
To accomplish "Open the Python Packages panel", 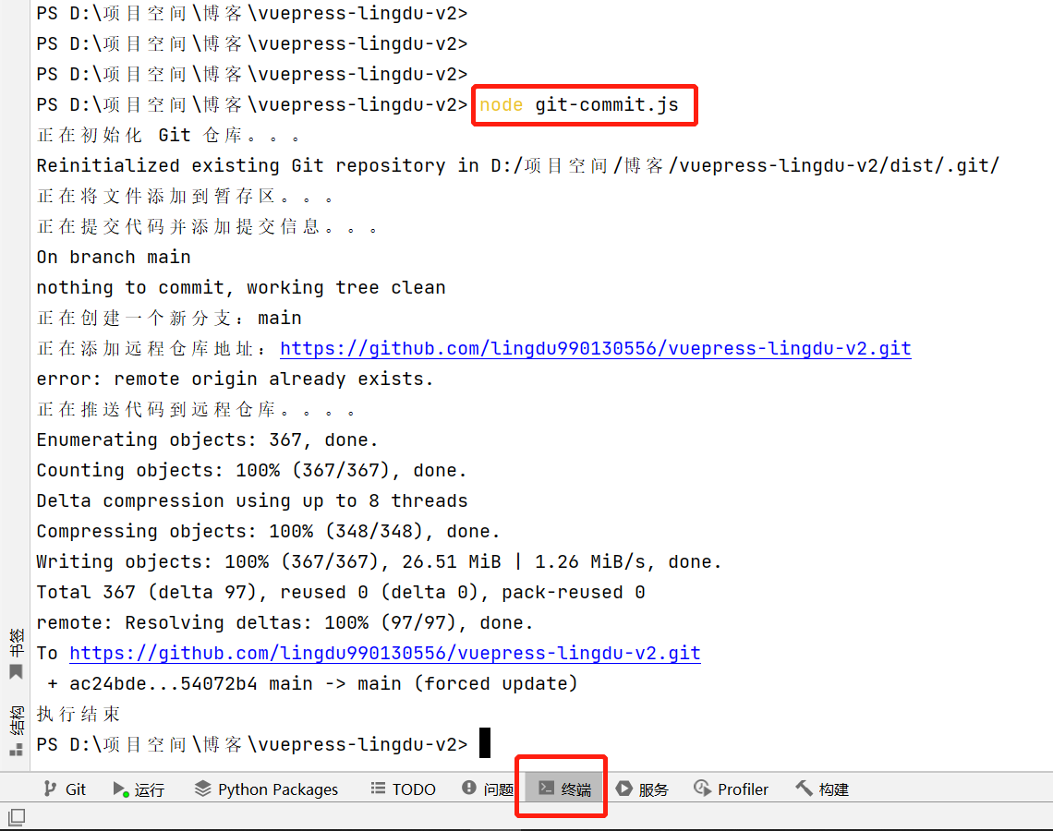I will click(x=266, y=789).
